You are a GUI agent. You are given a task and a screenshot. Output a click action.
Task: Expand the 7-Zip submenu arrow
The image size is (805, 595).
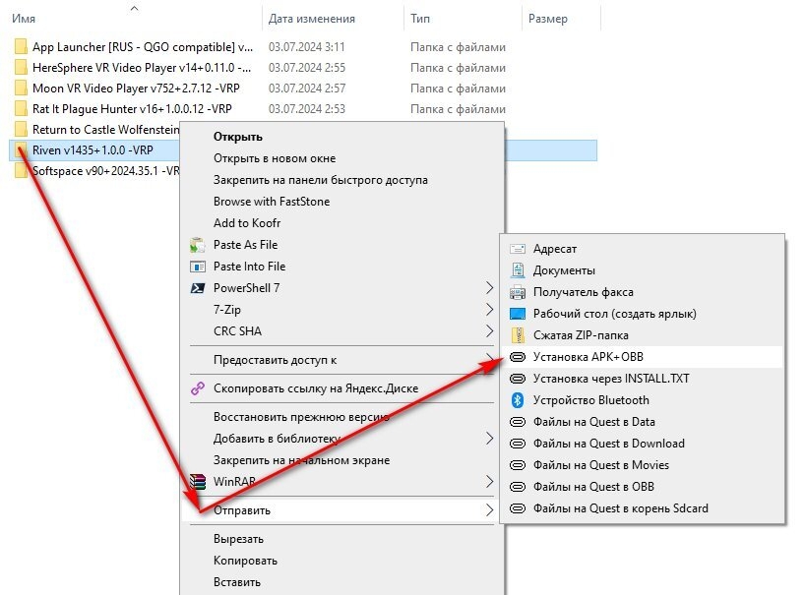pos(489,310)
